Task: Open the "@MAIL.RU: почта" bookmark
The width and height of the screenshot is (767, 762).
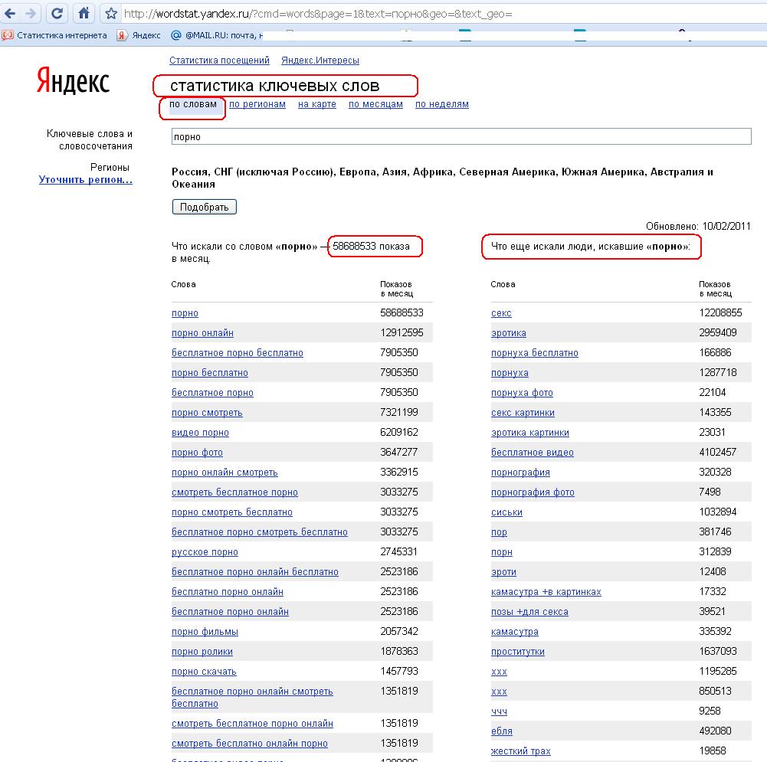Action: click(x=216, y=35)
